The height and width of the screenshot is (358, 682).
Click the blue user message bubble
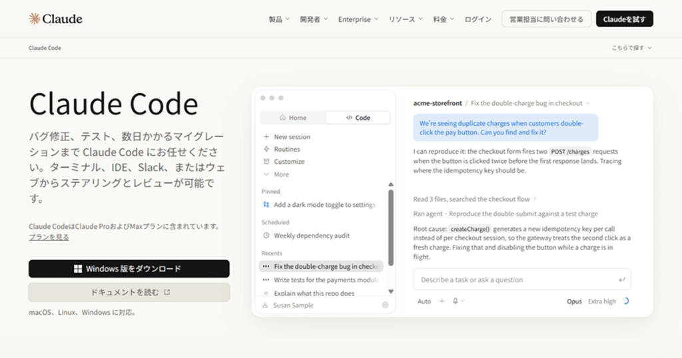click(x=506, y=128)
